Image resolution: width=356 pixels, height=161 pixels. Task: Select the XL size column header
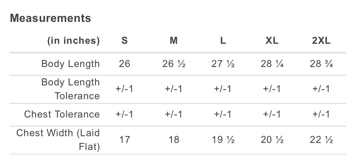[x=272, y=41]
